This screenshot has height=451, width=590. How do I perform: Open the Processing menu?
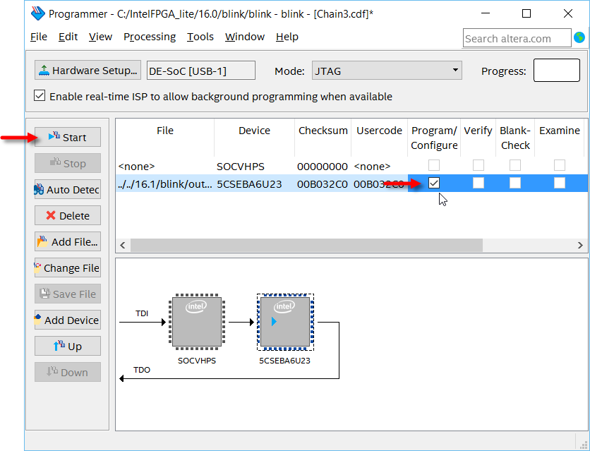pyautogui.click(x=150, y=37)
